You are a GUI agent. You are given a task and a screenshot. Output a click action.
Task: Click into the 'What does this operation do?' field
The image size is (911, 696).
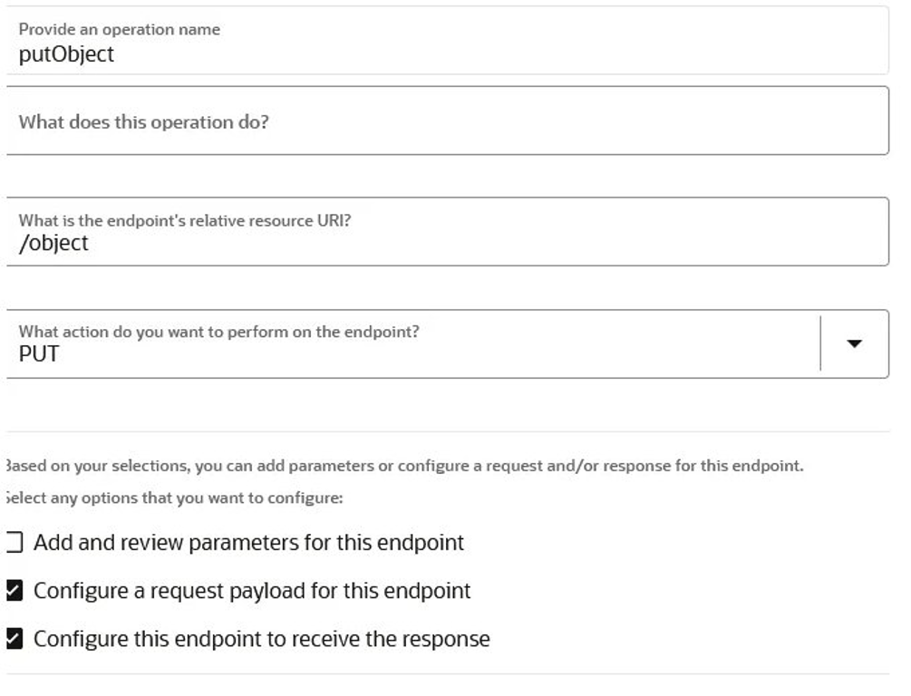(x=448, y=121)
